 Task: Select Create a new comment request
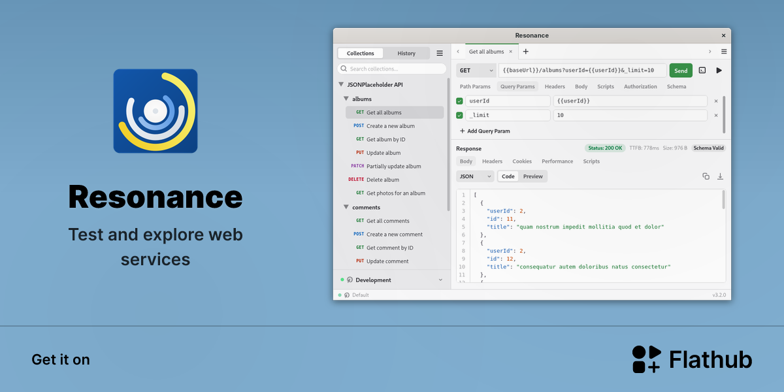pyautogui.click(x=395, y=235)
